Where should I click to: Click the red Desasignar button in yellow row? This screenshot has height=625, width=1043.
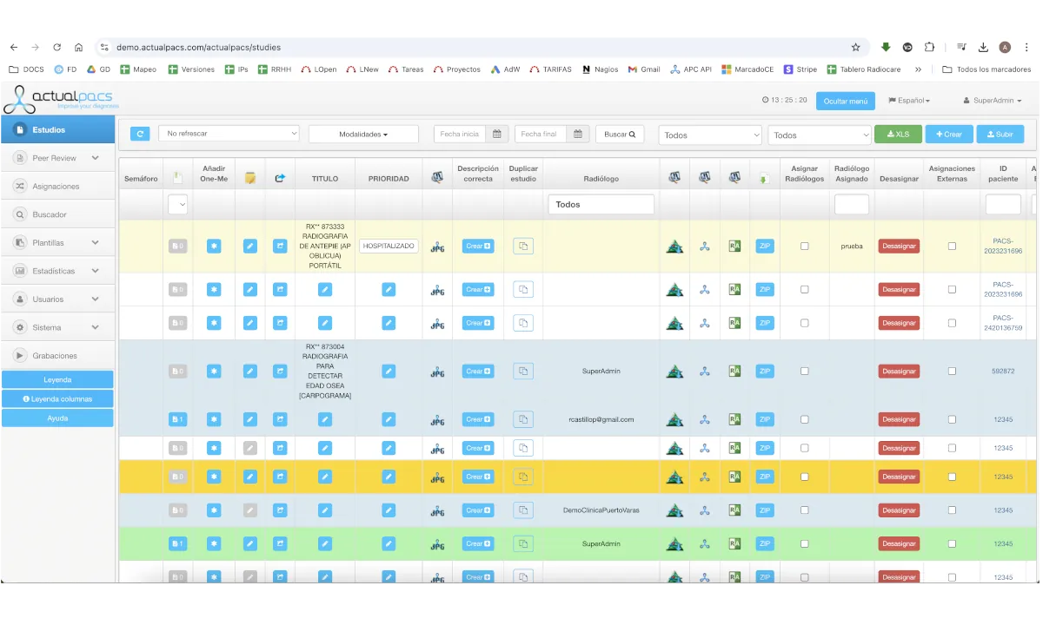click(899, 477)
